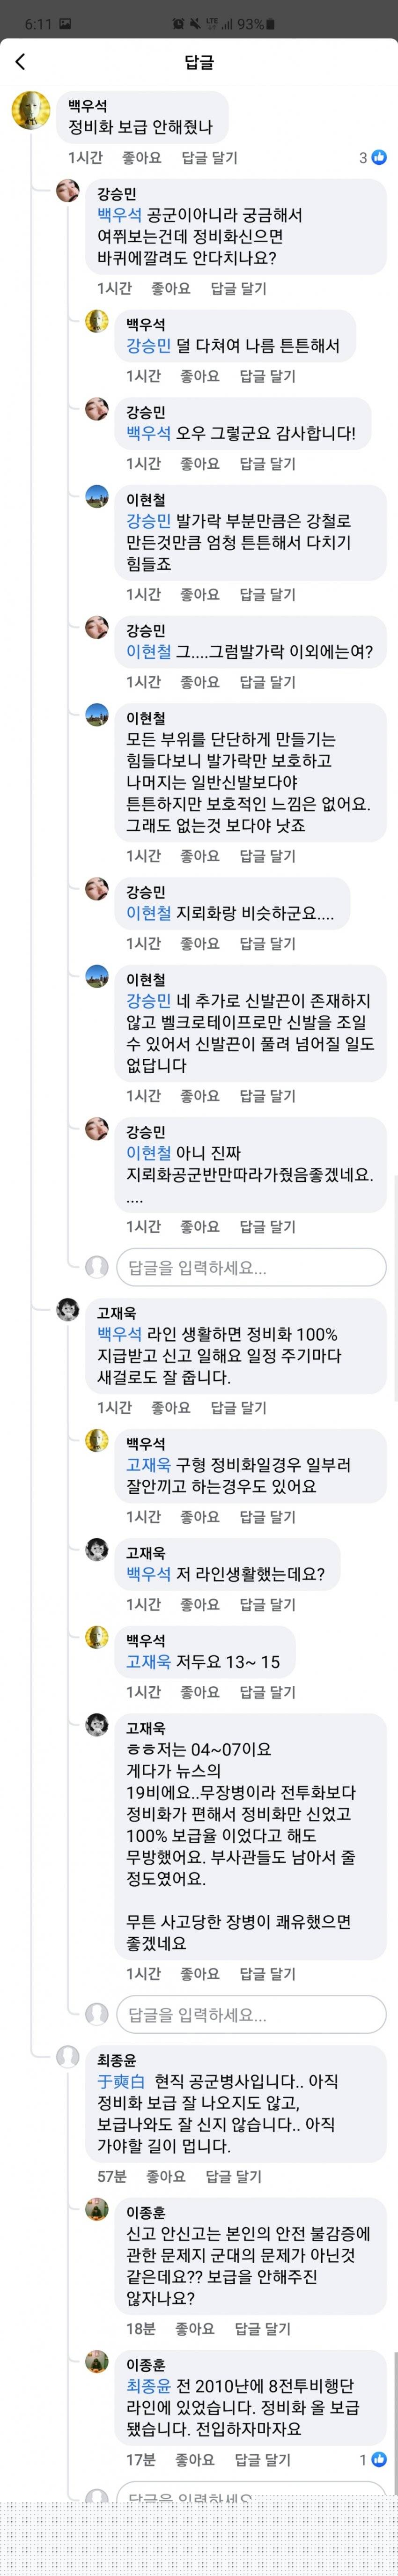Click the like count on 이종훈's last reply
The height and width of the screenshot is (2576, 398).
point(372,2459)
